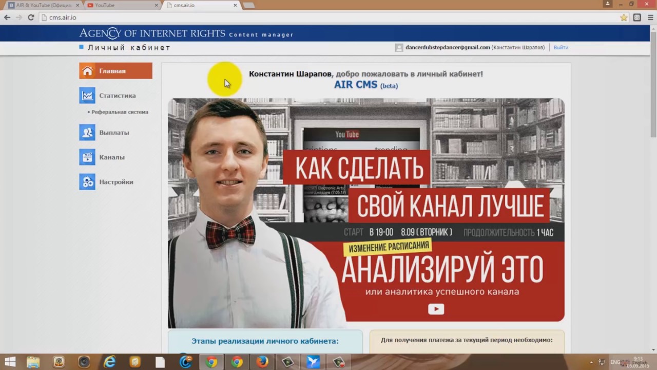Click the Статистика chart icon
This screenshot has width=657, height=370.
tap(87, 96)
